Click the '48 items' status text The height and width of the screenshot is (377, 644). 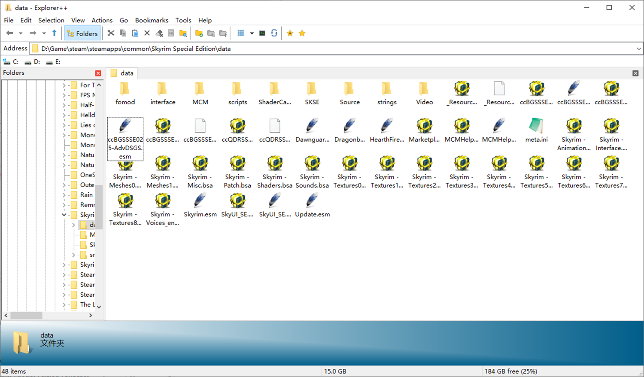point(14,371)
